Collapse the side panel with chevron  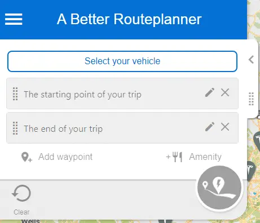point(251,60)
